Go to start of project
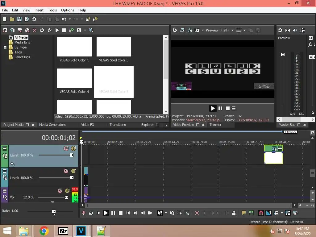 coord(128,213)
